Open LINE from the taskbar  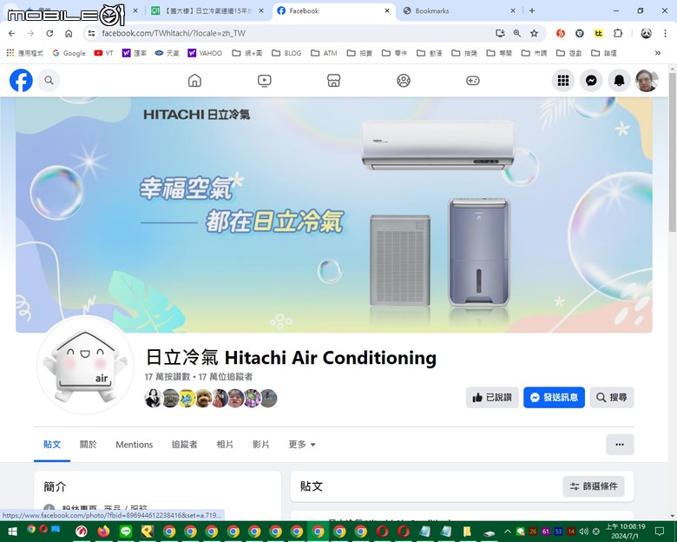click(x=126, y=532)
